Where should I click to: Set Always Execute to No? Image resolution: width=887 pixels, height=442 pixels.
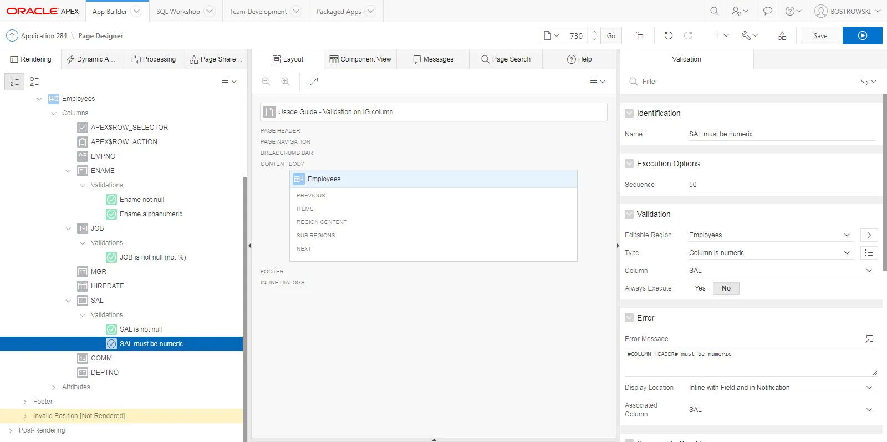[x=726, y=288]
